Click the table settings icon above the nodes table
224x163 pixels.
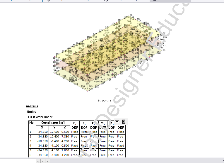click(117, 121)
